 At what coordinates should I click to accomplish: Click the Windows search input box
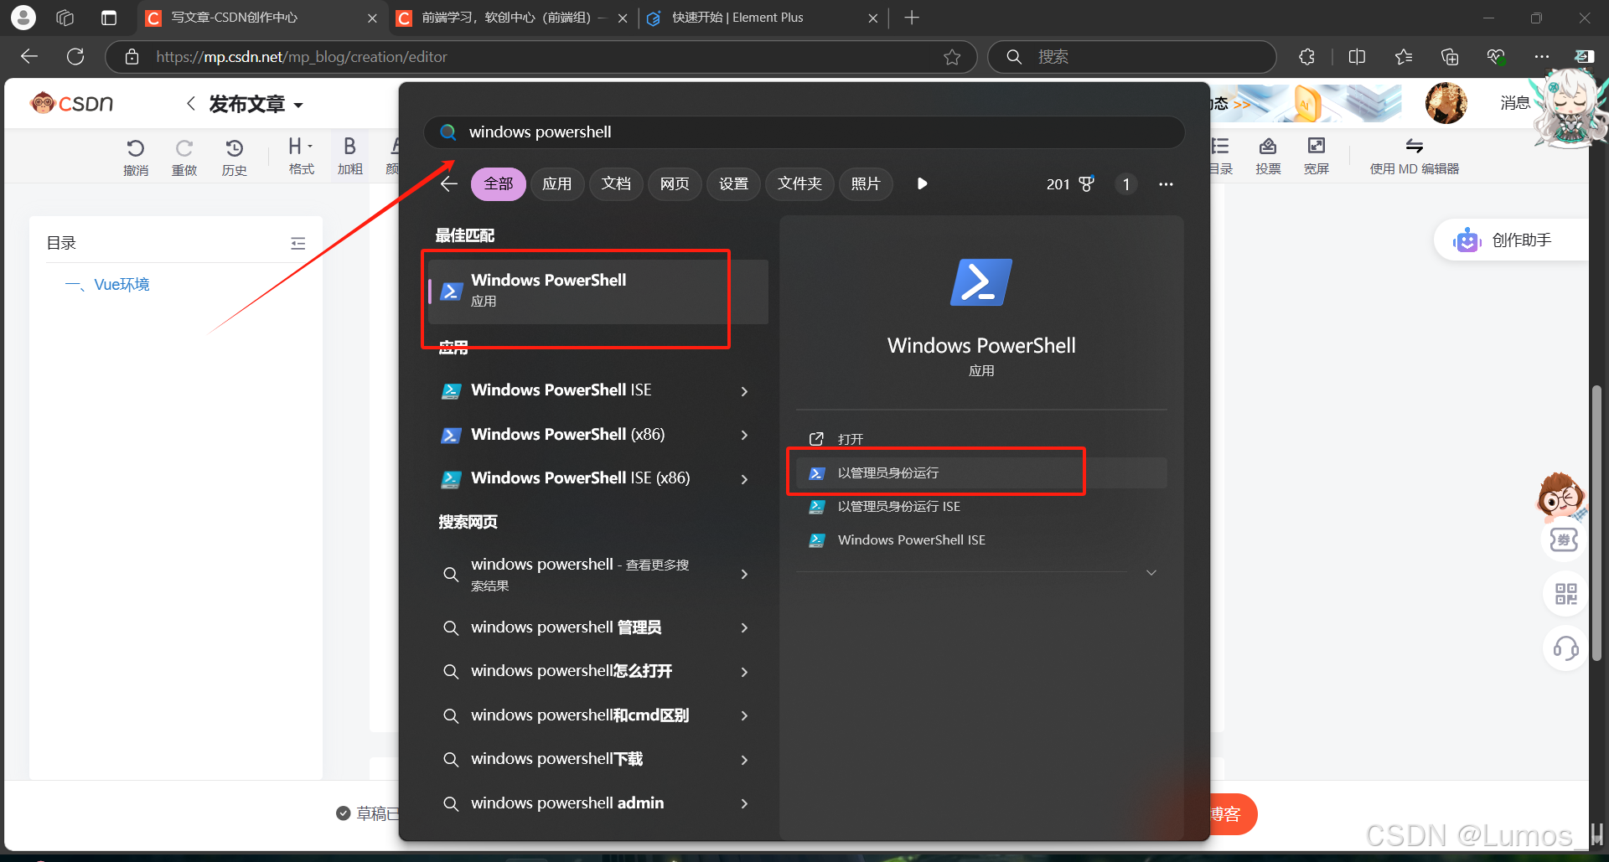point(804,132)
